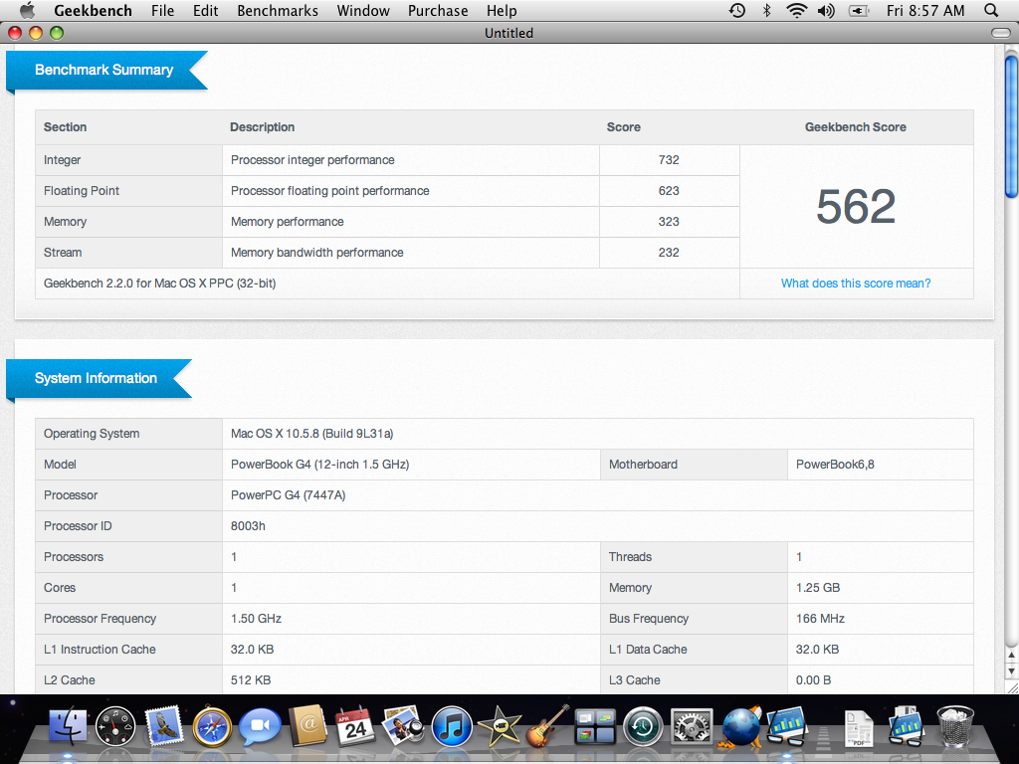Click 'Memory bandwidth performance' description

pos(317,253)
